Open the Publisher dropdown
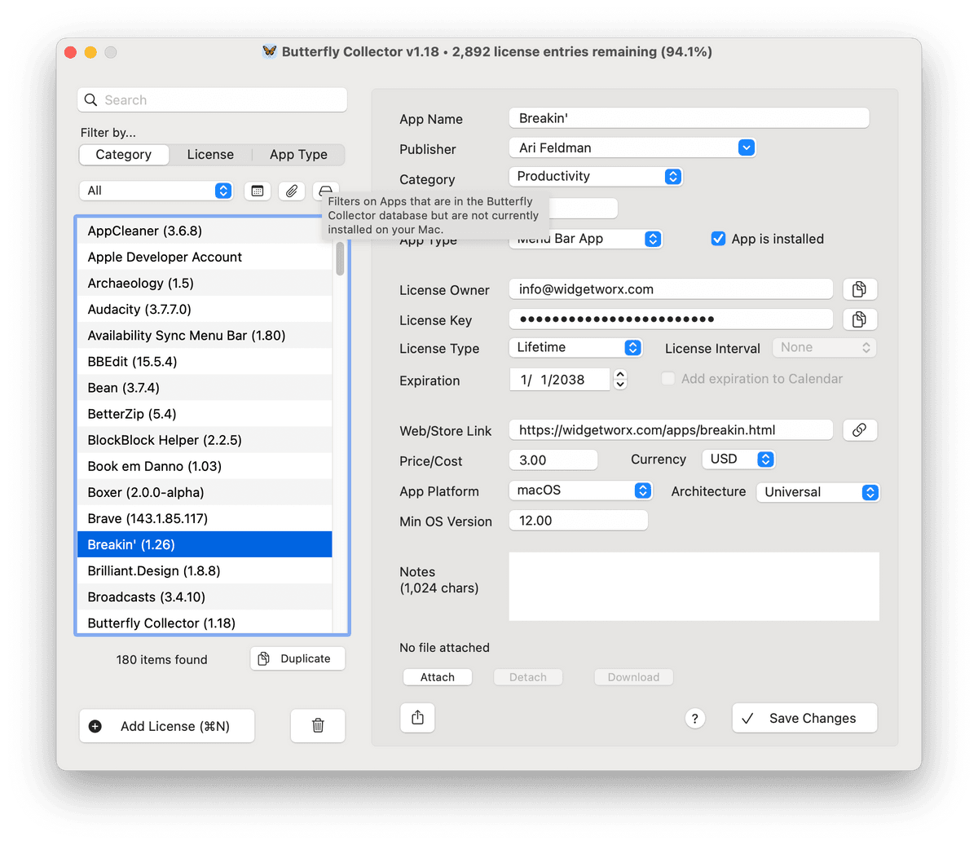 (746, 147)
